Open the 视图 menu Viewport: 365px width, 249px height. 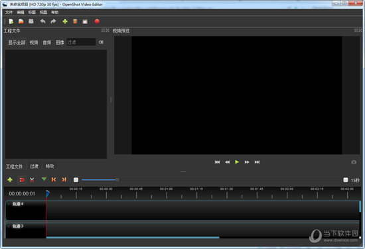43,12
